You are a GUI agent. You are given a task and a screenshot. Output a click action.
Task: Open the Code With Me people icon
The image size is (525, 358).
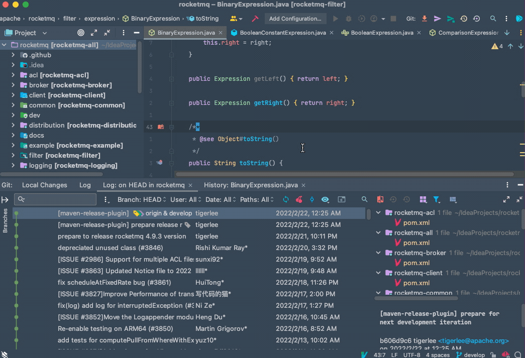(x=236, y=19)
